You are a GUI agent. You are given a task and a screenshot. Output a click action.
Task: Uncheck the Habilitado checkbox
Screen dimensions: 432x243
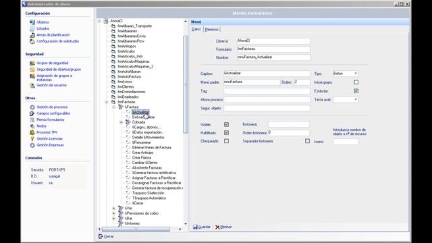(x=226, y=133)
